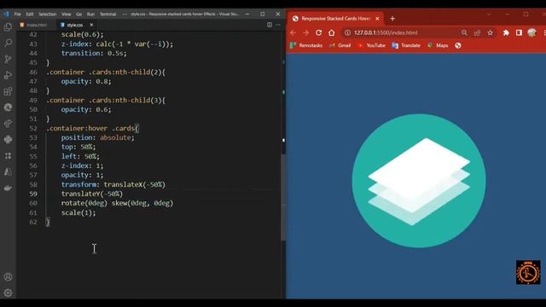Open the File menu
Screen dimensions: 546x307
(x=17, y=14)
